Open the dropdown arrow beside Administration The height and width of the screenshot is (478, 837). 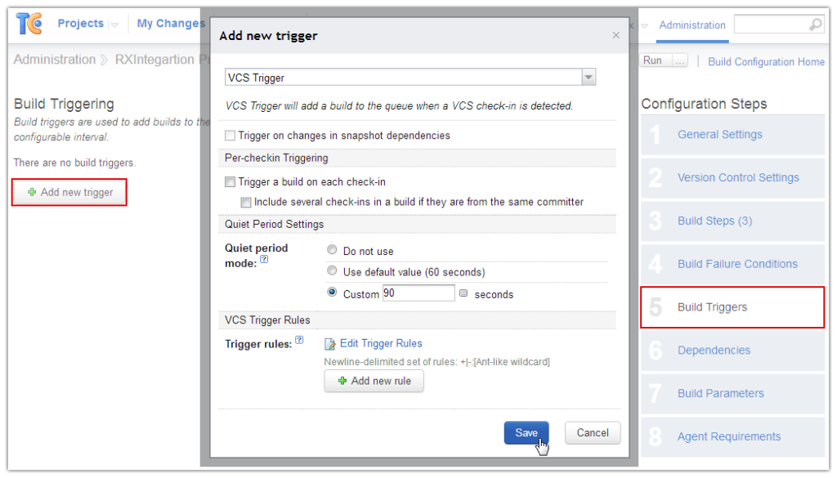click(644, 25)
